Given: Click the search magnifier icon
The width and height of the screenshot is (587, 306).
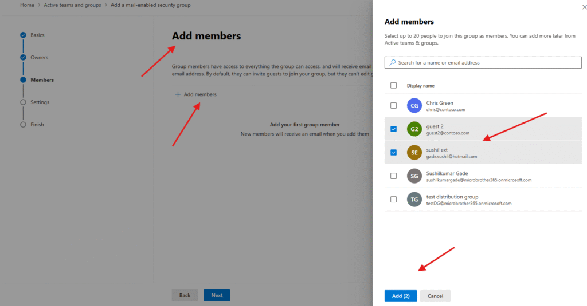Looking at the screenshot, I should pyautogui.click(x=392, y=62).
